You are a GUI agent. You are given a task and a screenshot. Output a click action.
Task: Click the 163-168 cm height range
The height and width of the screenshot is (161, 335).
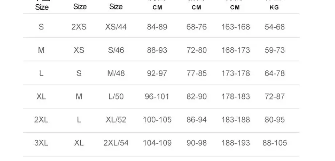point(235,27)
